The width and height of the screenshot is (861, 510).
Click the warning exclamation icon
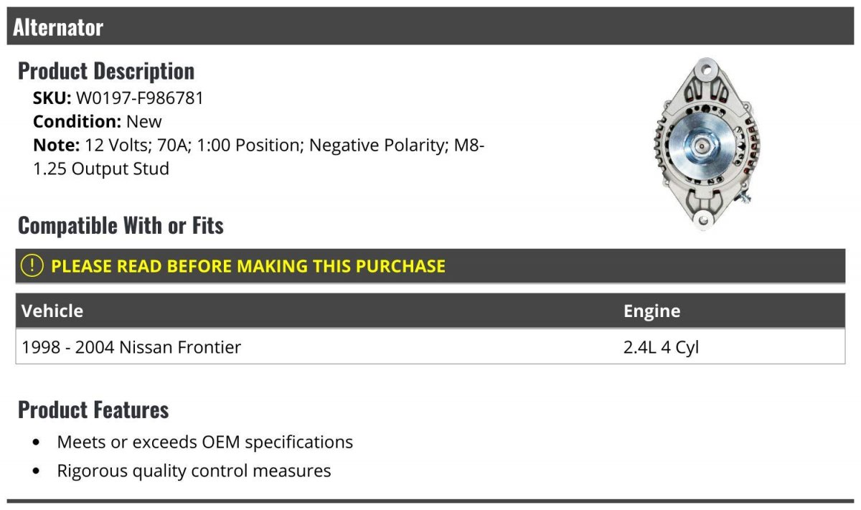coord(32,266)
